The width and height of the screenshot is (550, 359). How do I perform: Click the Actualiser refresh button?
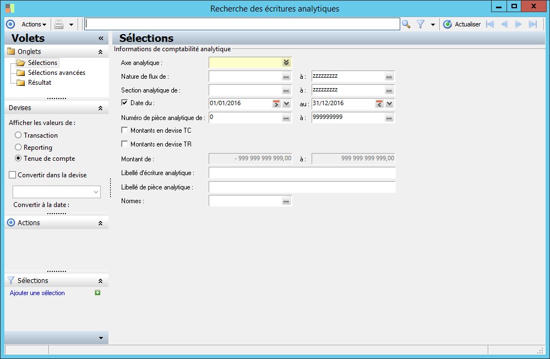pyautogui.click(x=461, y=24)
